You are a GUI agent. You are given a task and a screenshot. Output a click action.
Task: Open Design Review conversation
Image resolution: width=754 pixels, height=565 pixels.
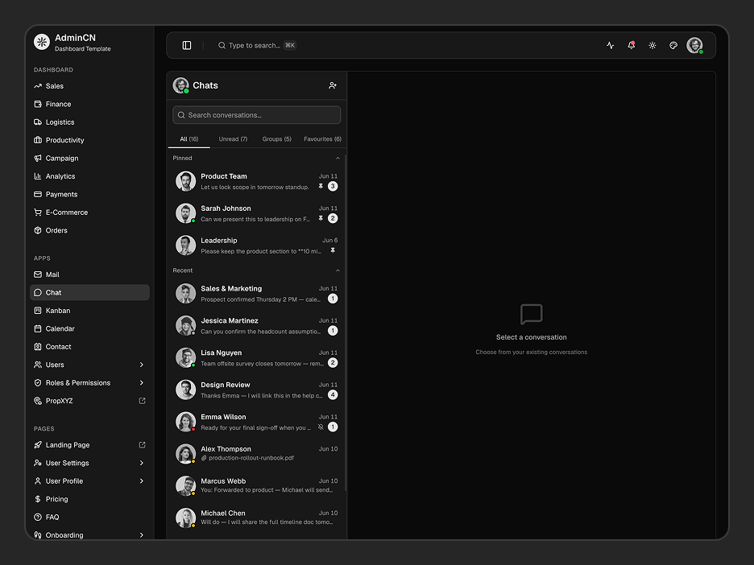[257, 390]
